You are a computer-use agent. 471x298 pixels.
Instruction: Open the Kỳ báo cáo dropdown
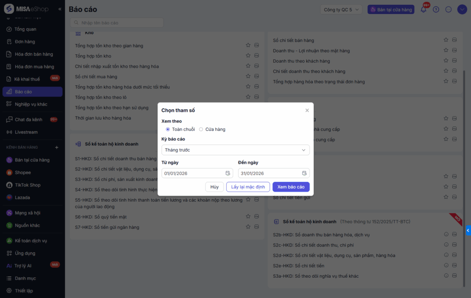[235, 150]
